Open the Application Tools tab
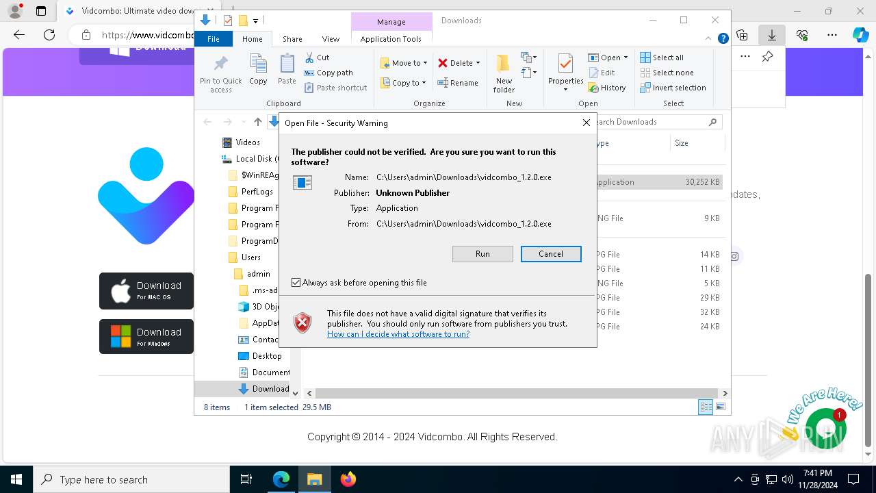876x493 pixels. [x=391, y=39]
